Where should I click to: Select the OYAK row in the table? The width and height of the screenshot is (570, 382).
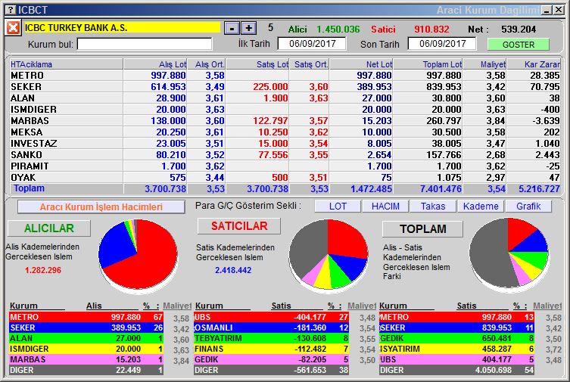coord(285,178)
